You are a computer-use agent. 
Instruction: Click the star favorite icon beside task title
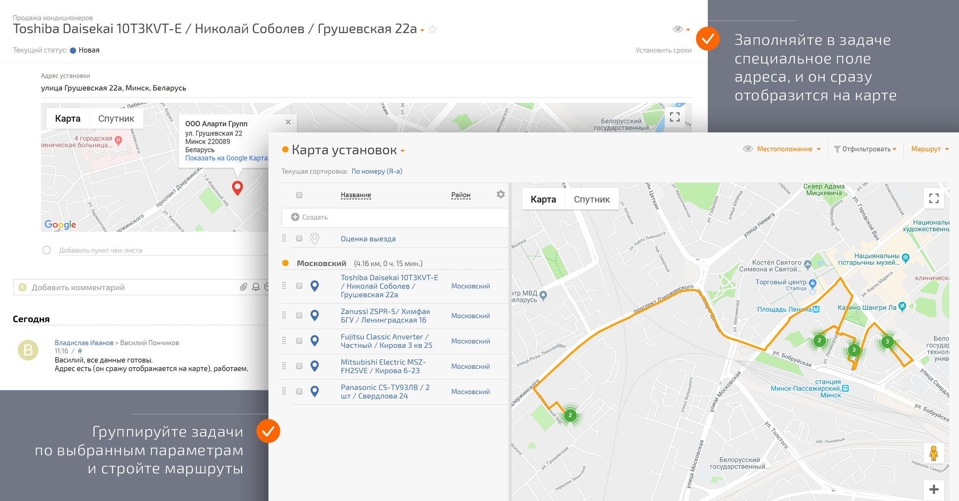pos(433,29)
